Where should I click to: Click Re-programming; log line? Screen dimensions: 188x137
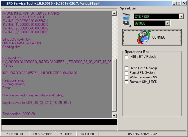(x=14, y=80)
